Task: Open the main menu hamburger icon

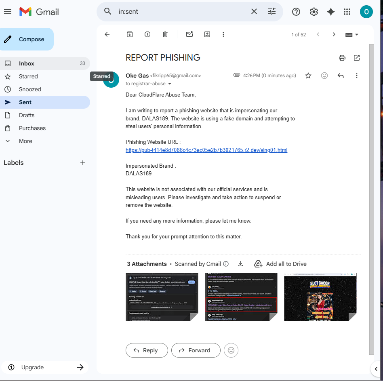Action: click(x=8, y=12)
